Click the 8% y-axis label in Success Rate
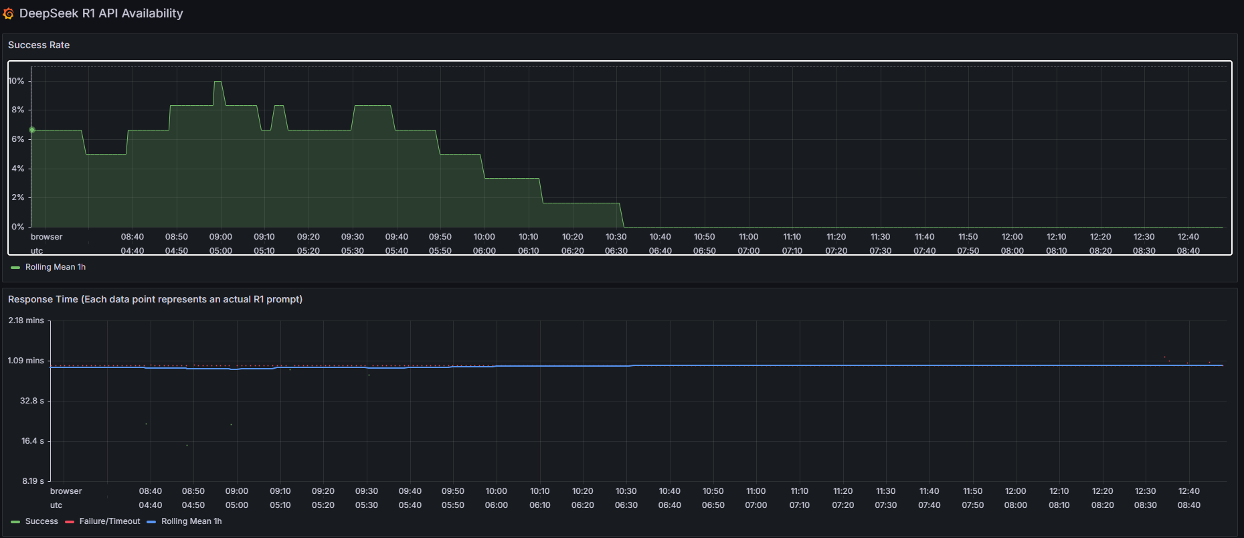This screenshot has height=538, width=1244. pyautogui.click(x=18, y=110)
